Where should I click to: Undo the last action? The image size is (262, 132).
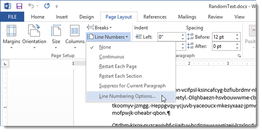(x=31, y=6)
